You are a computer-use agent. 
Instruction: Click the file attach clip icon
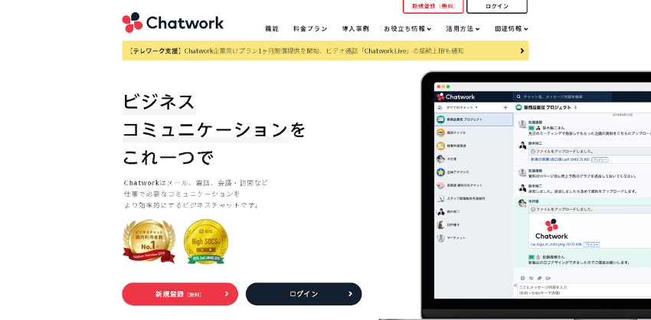539,278
